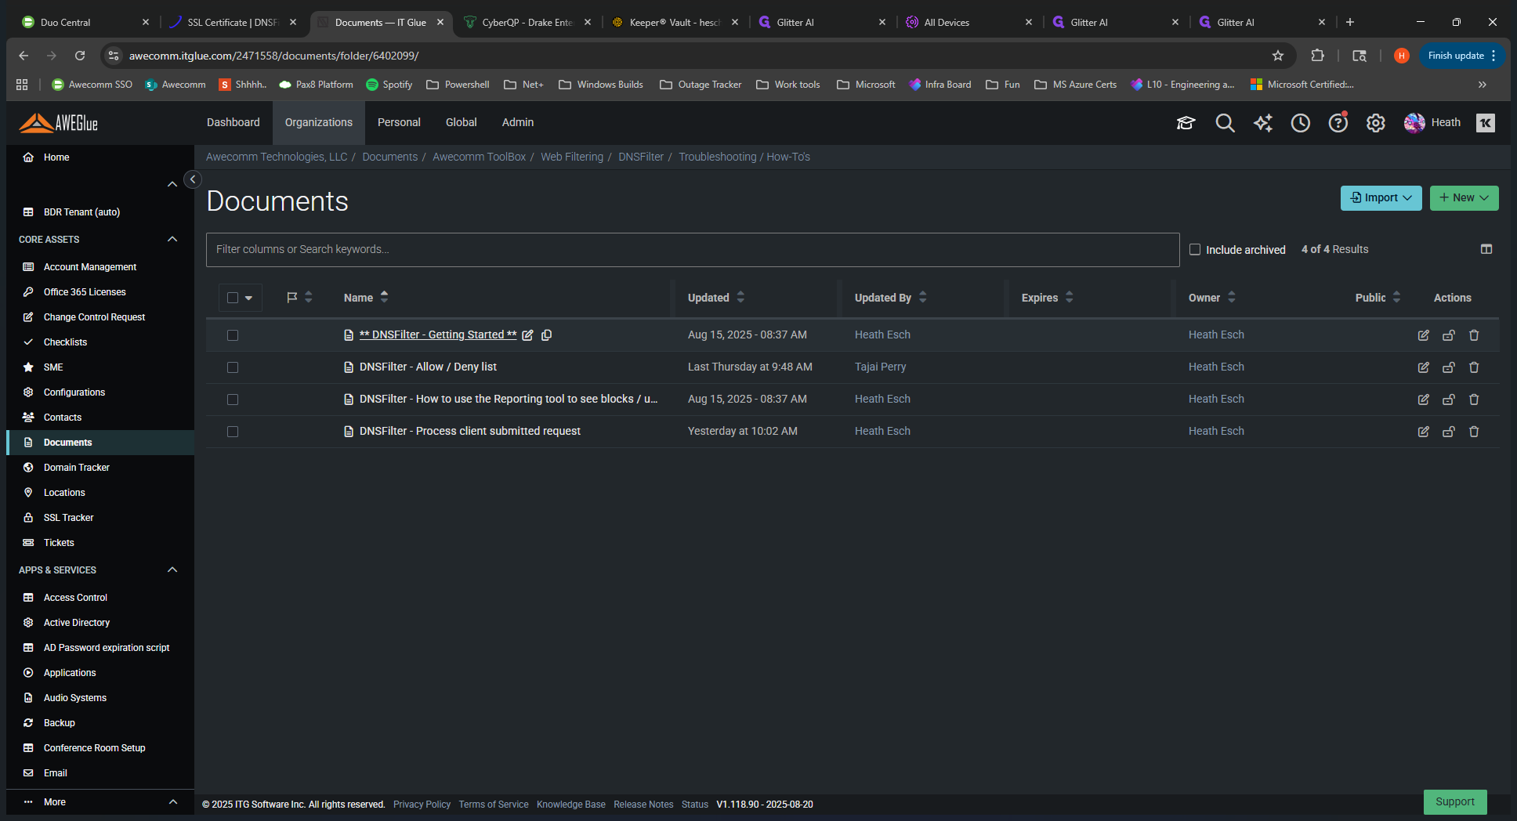
Task: Click the Support button
Action: [x=1455, y=802]
